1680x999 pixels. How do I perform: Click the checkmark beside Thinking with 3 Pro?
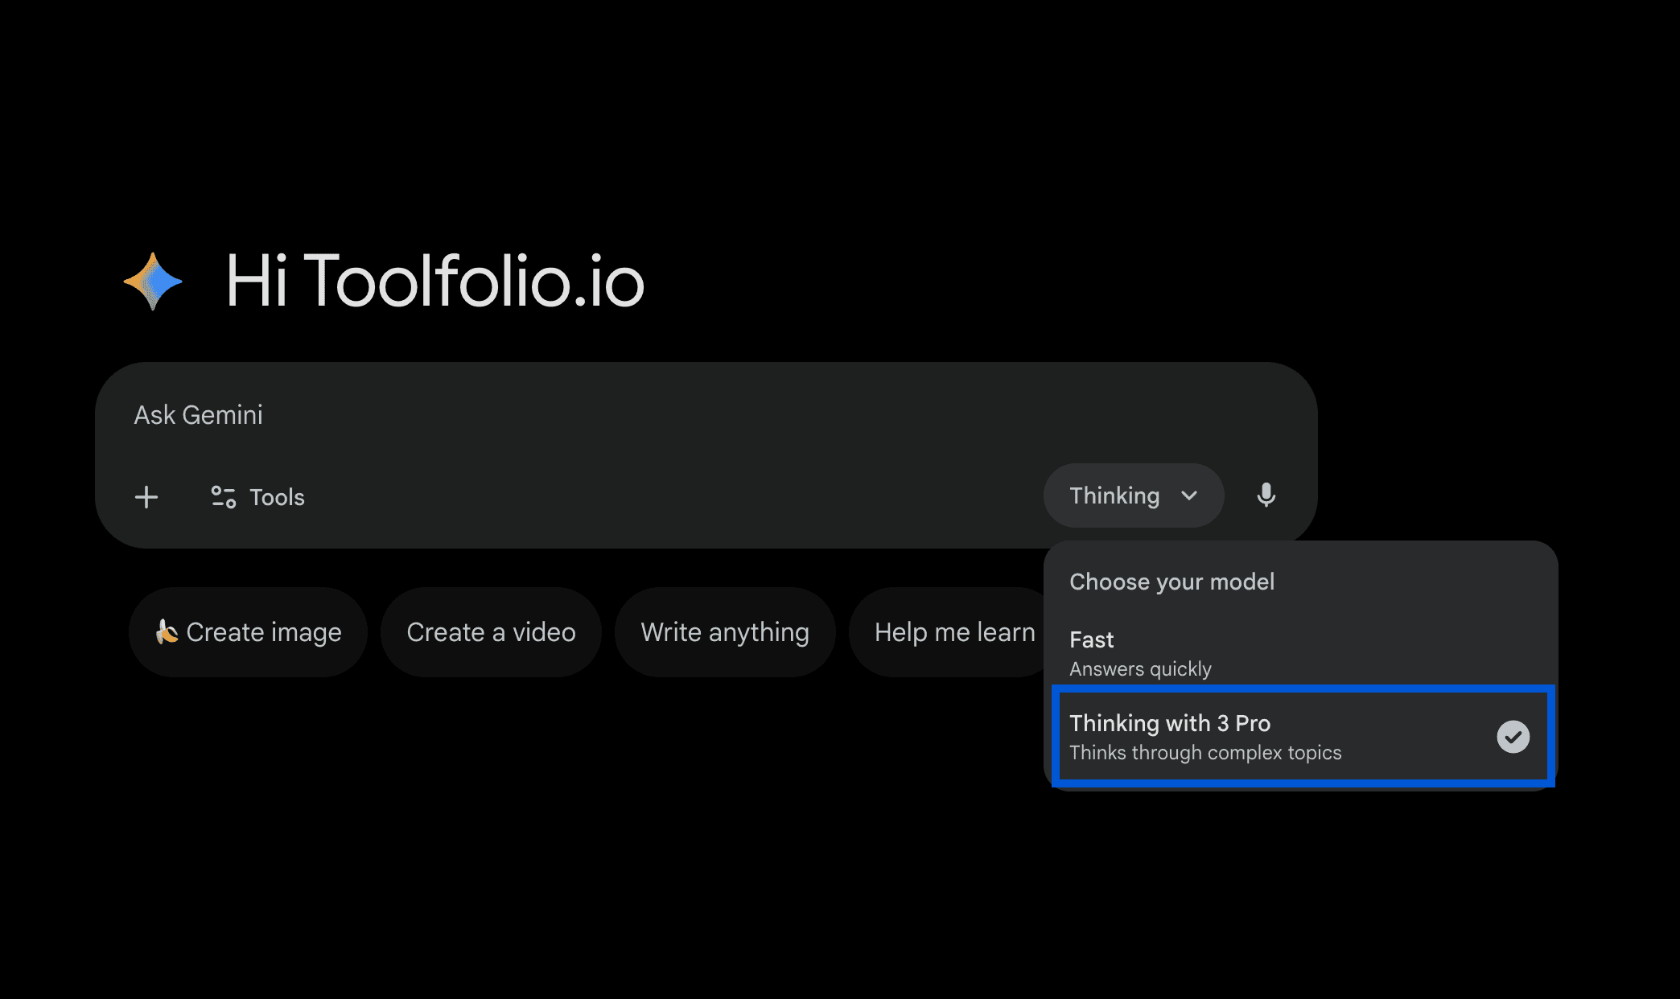point(1513,737)
